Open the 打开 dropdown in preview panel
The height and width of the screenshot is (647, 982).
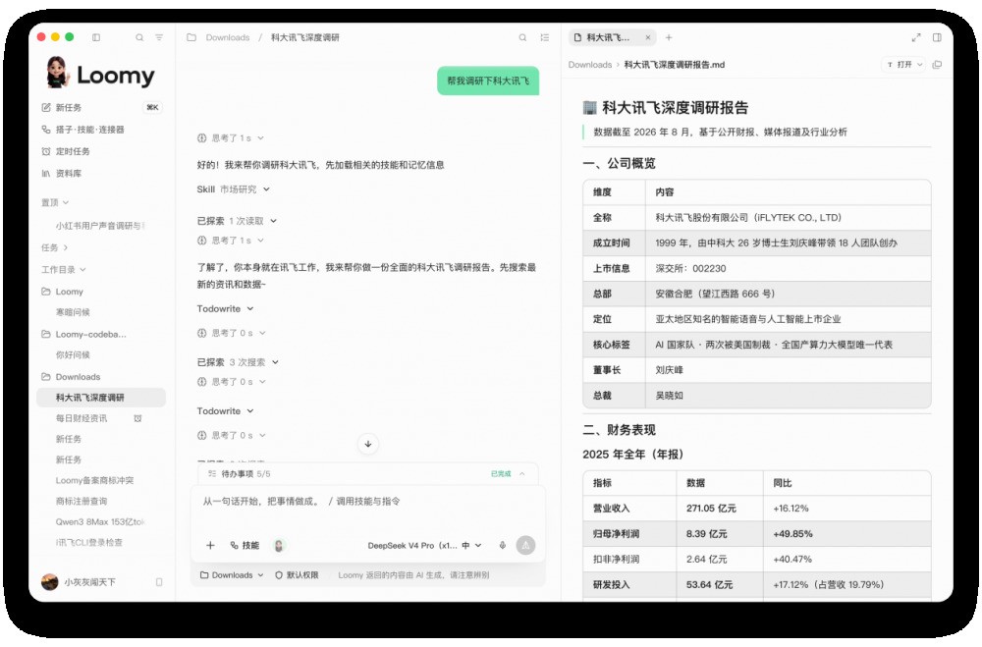click(903, 65)
